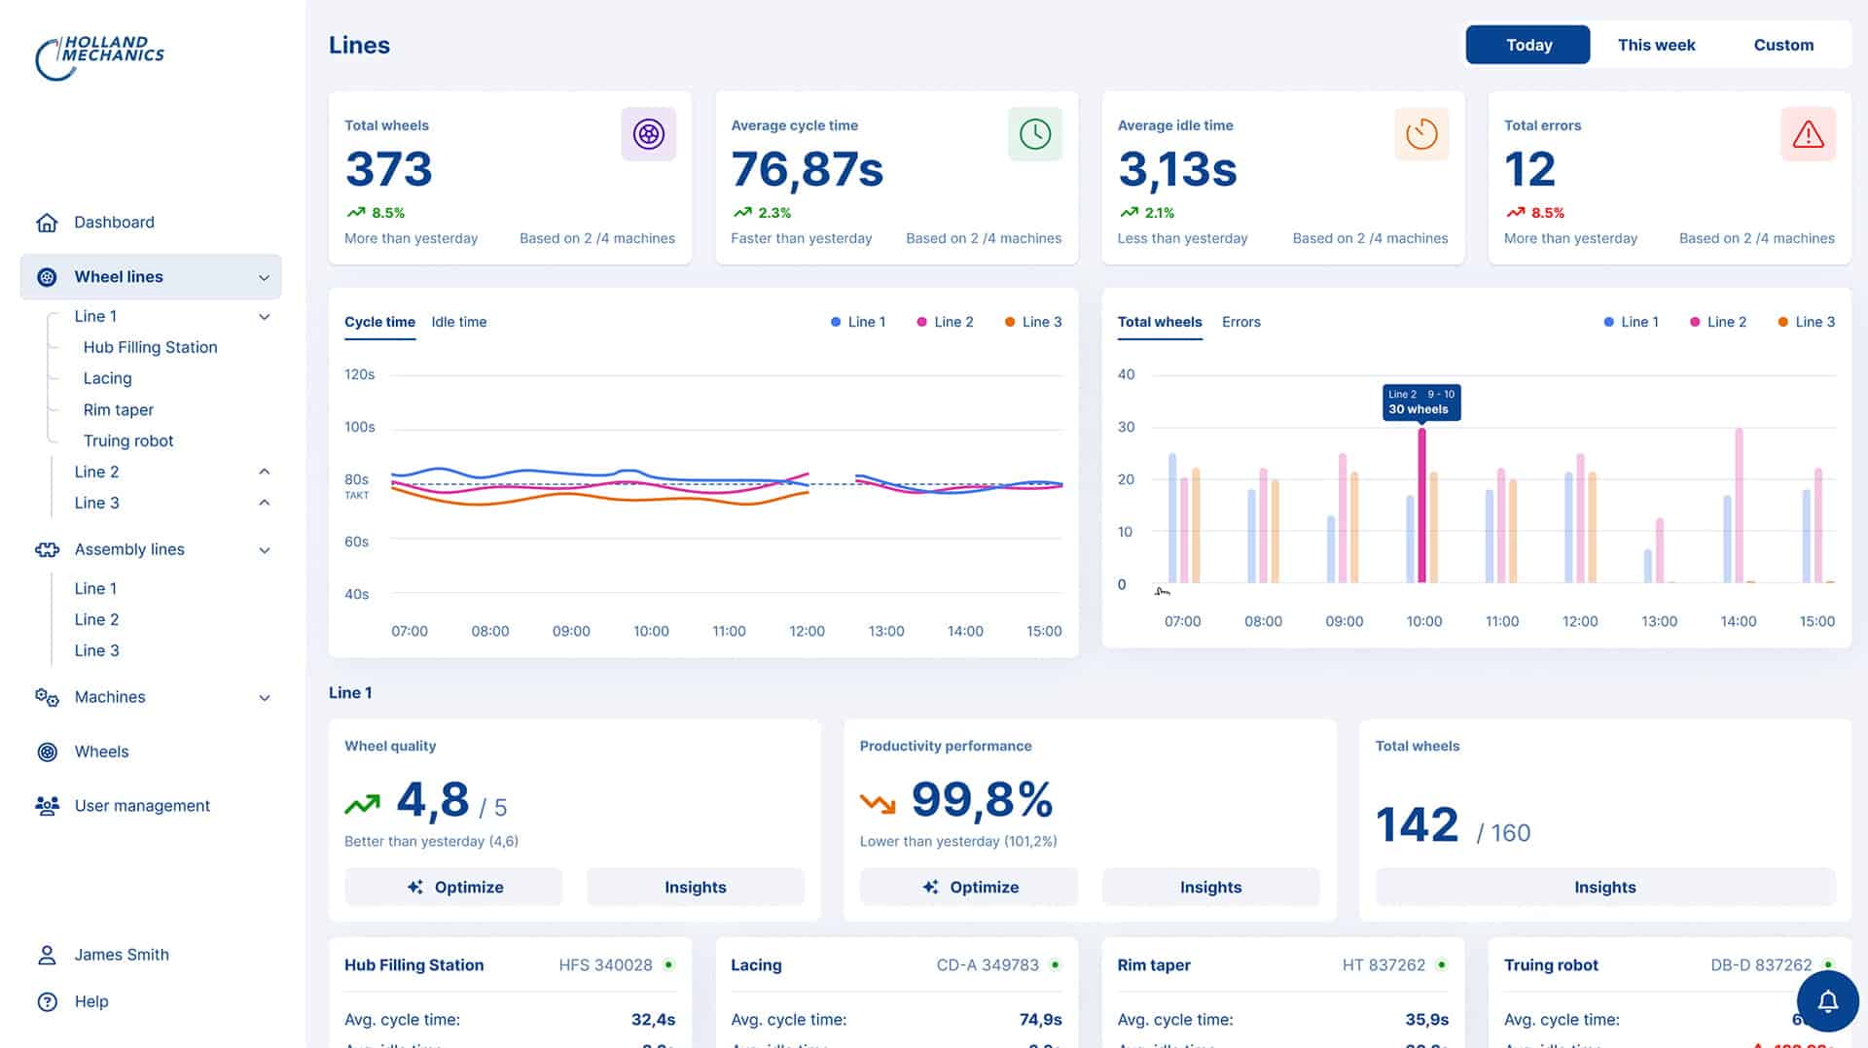Open Truing robot in the sidebar

point(127,440)
